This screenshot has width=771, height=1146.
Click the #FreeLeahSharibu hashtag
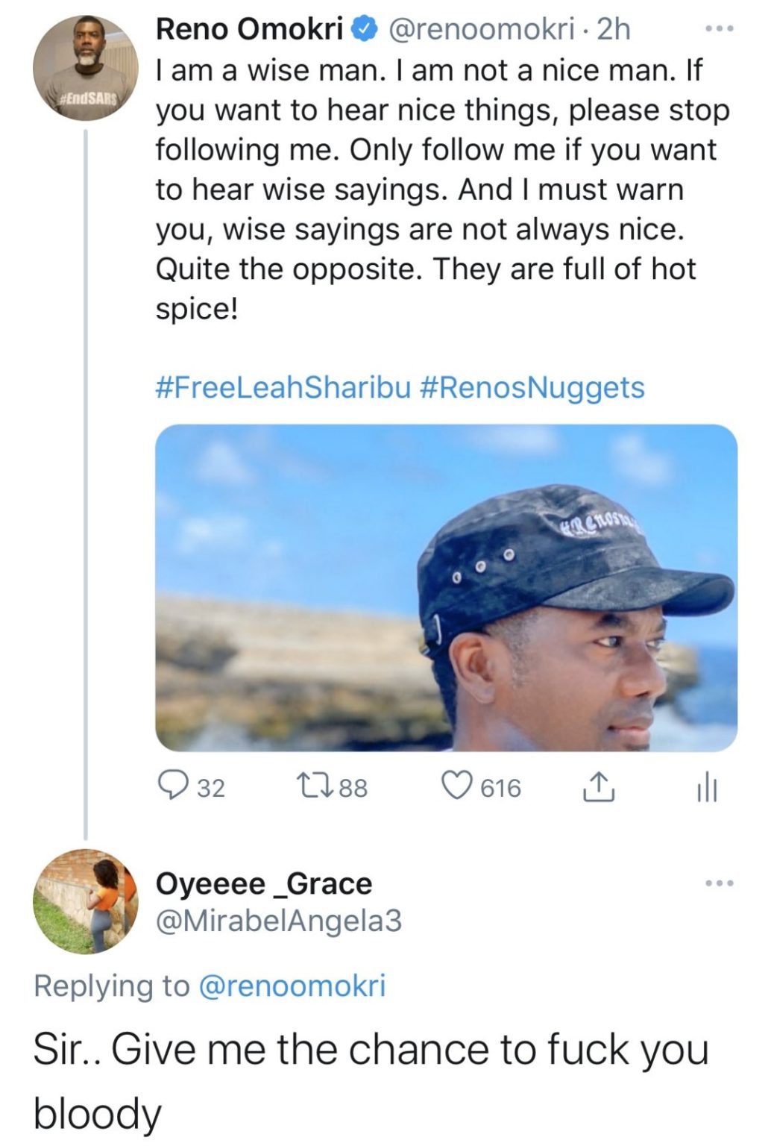pyautogui.click(x=283, y=388)
